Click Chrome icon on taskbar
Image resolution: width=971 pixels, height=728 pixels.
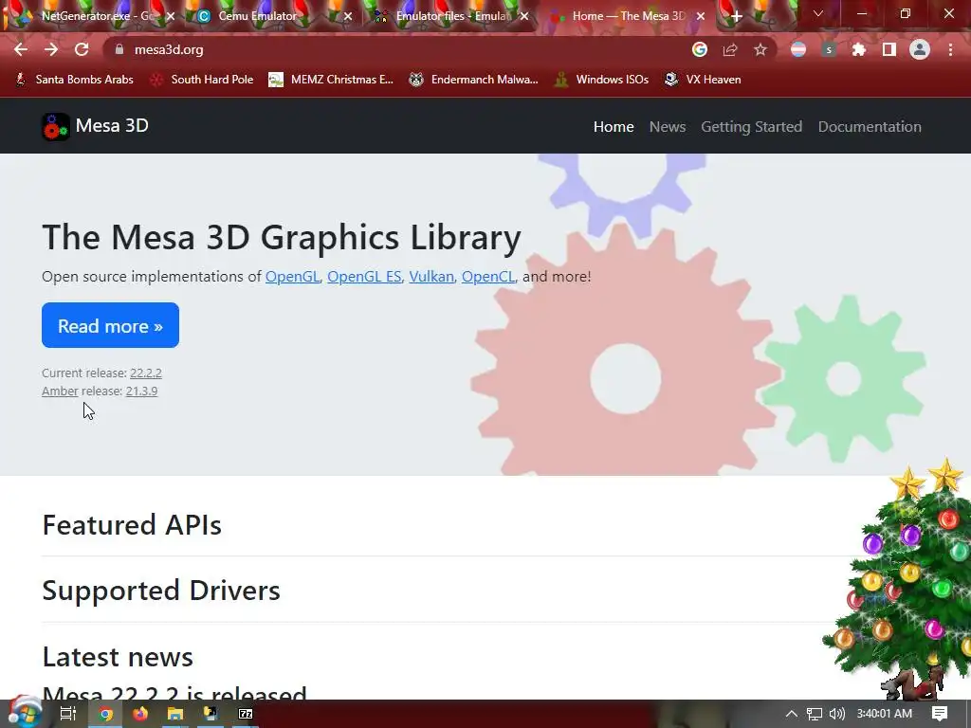(106, 714)
